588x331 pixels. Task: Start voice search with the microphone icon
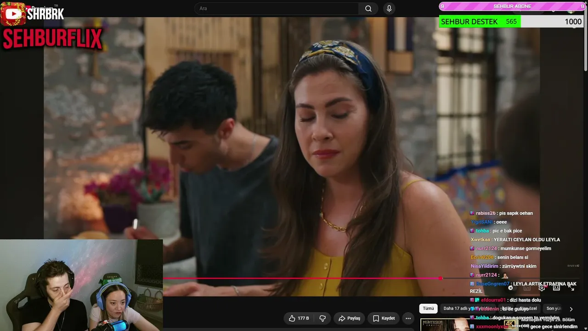[389, 9]
